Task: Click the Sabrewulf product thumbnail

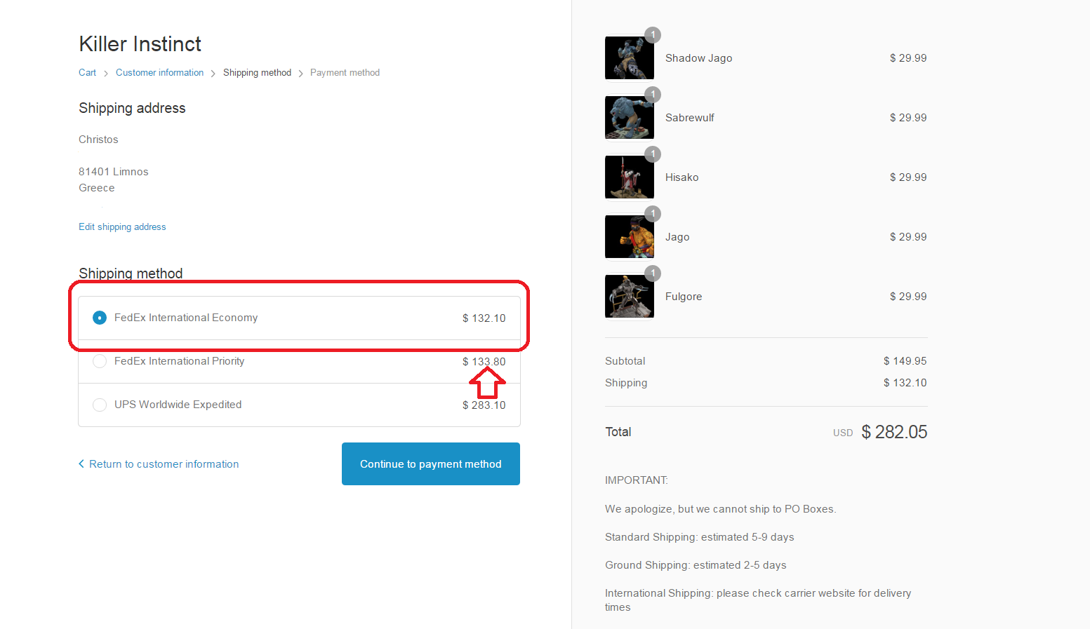Action: [630, 118]
